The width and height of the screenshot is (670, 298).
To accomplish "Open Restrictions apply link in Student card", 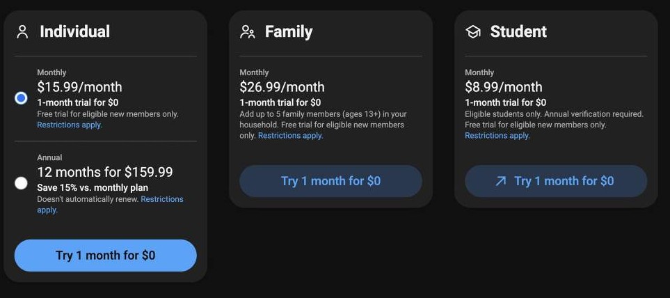I will click(x=497, y=136).
